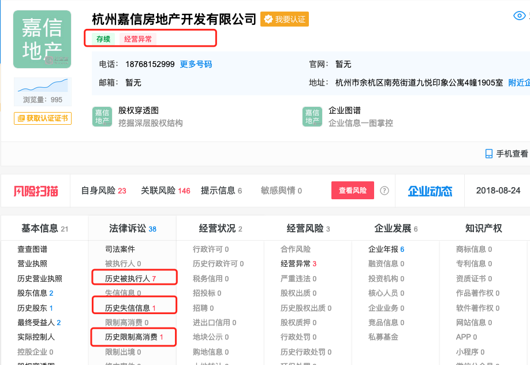Click the 自身风险 23 item
This screenshot has width=530, height=365.
pos(104,191)
